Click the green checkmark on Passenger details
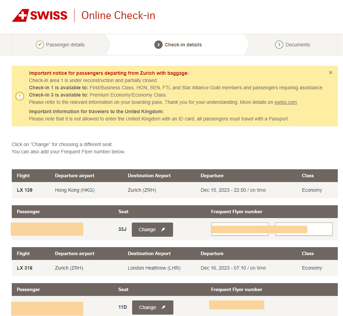The image size is (343, 316). tap(40, 45)
